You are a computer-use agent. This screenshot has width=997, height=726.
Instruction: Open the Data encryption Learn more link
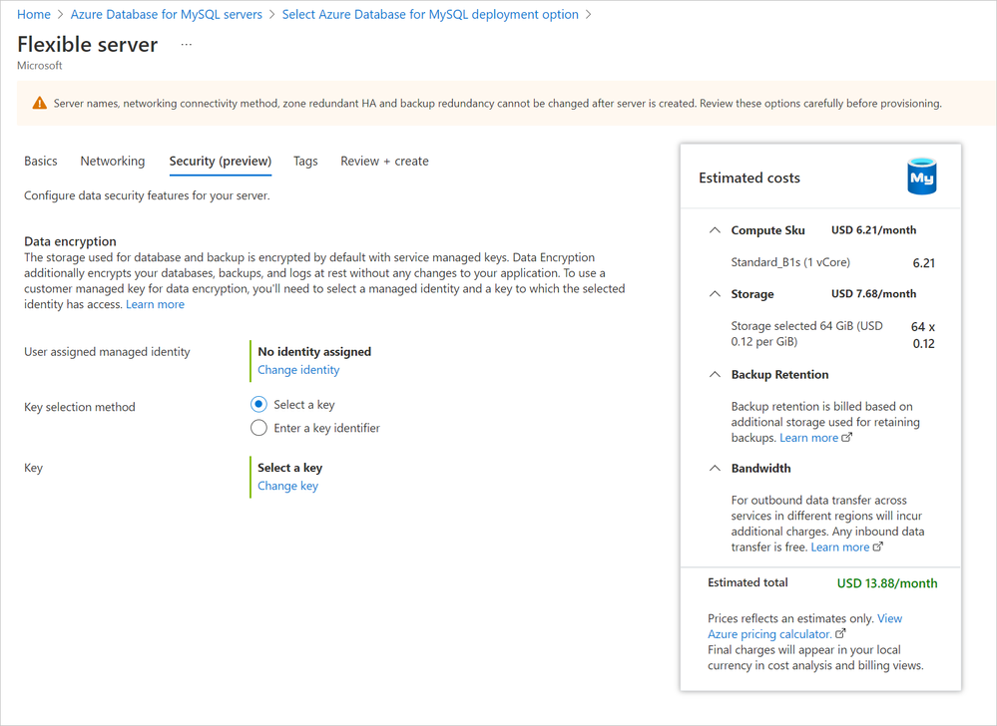click(155, 304)
